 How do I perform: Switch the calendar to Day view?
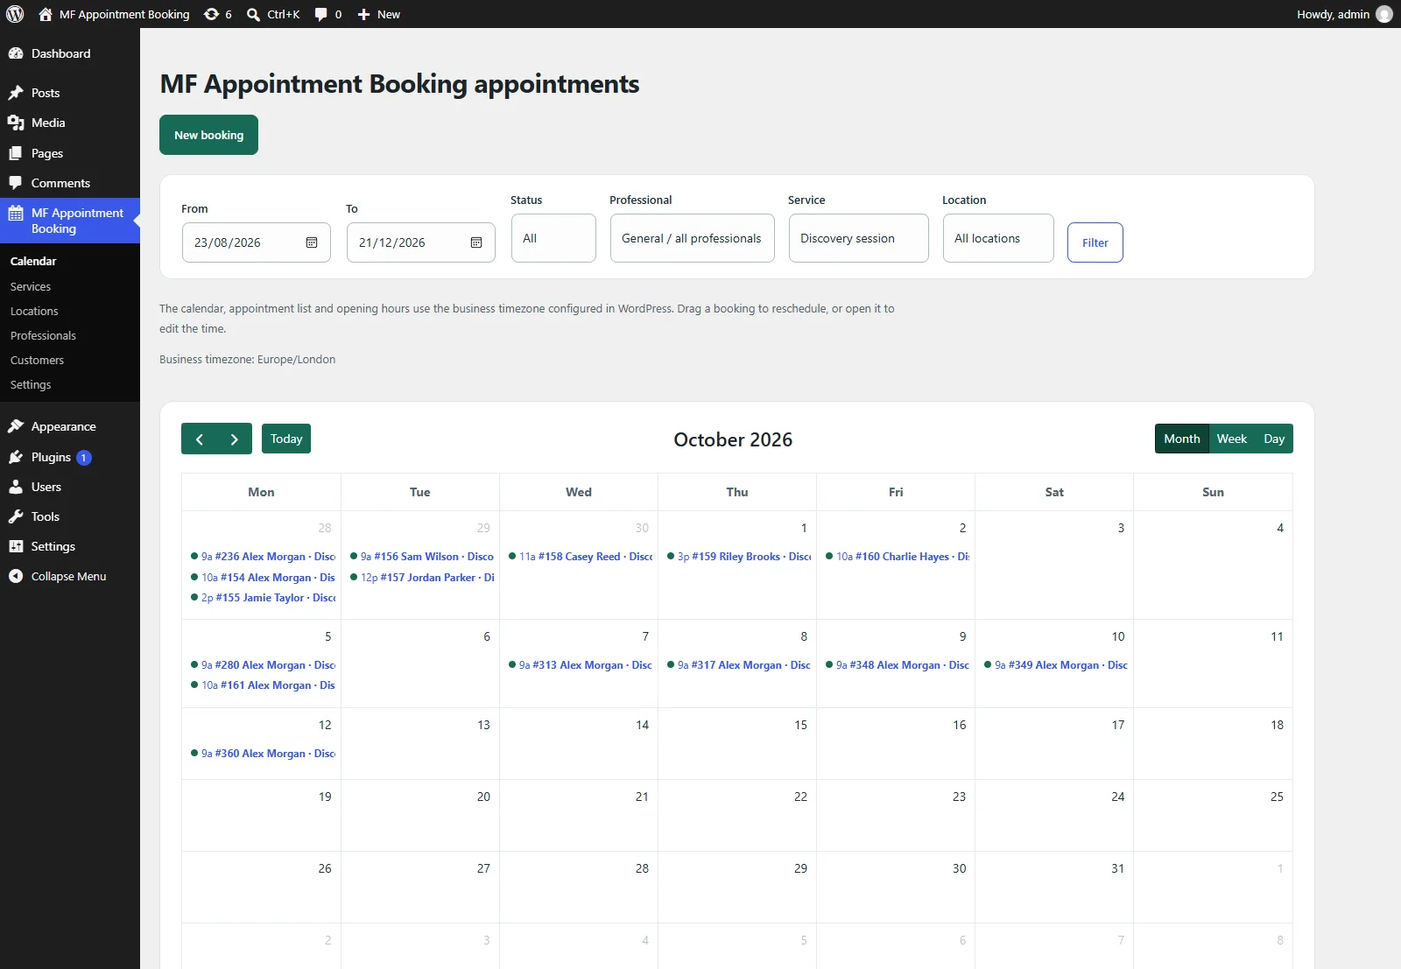coord(1274,439)
